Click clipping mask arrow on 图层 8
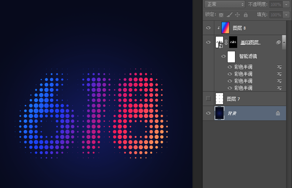 point(218,28)
